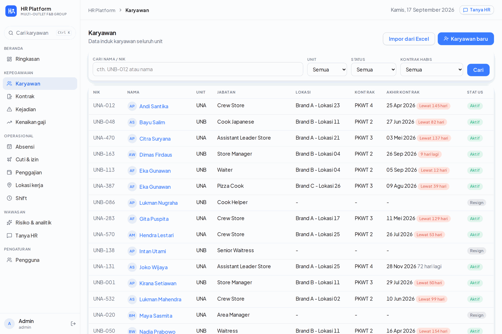Navigate to Shift menu item
This screenshot has height=334, width=502.
tap(40, 198)
